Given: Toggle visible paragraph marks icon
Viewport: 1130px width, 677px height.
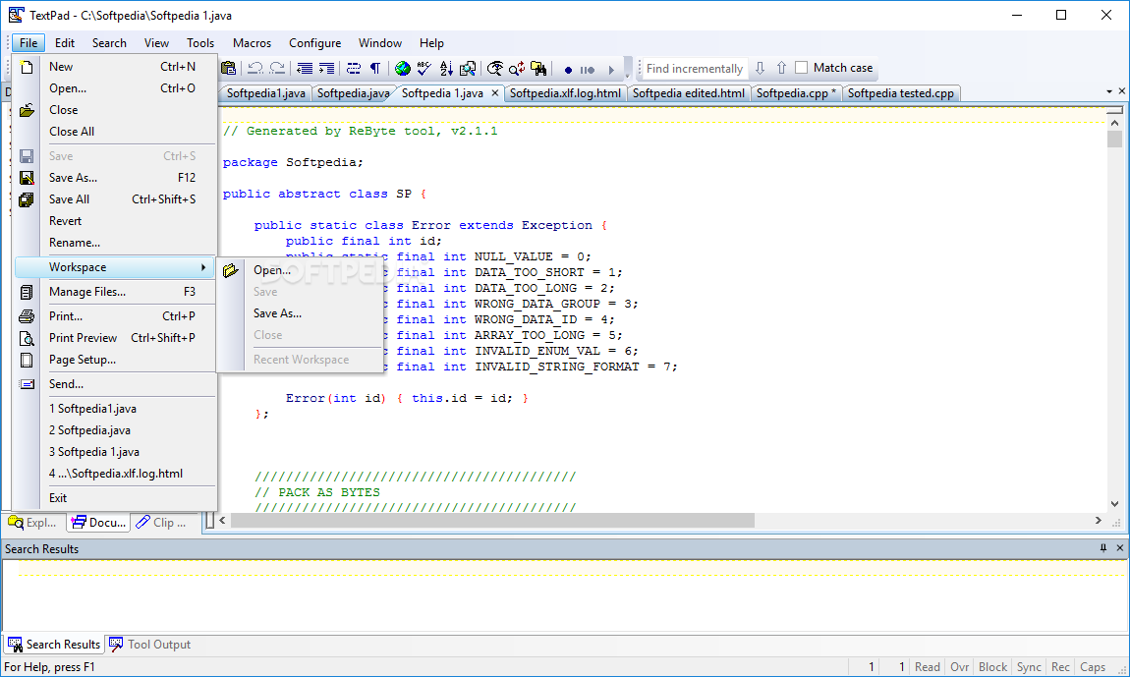Looking at the screenshot, I should pyautogui.click(x=374, y=68).
